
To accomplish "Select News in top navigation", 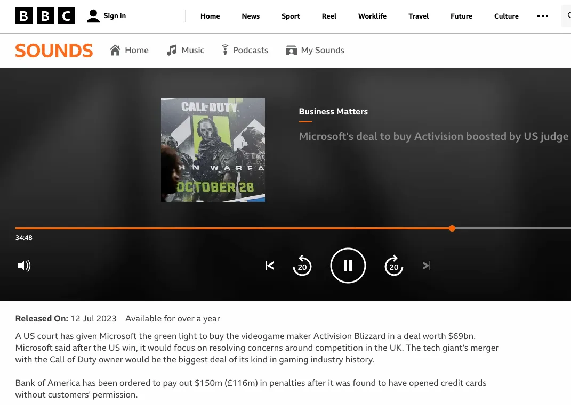I will [x=251, y=16].
